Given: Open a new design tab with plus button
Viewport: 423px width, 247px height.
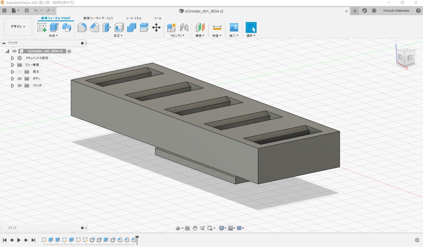Looking at the screenshot, I should (355, 11).
